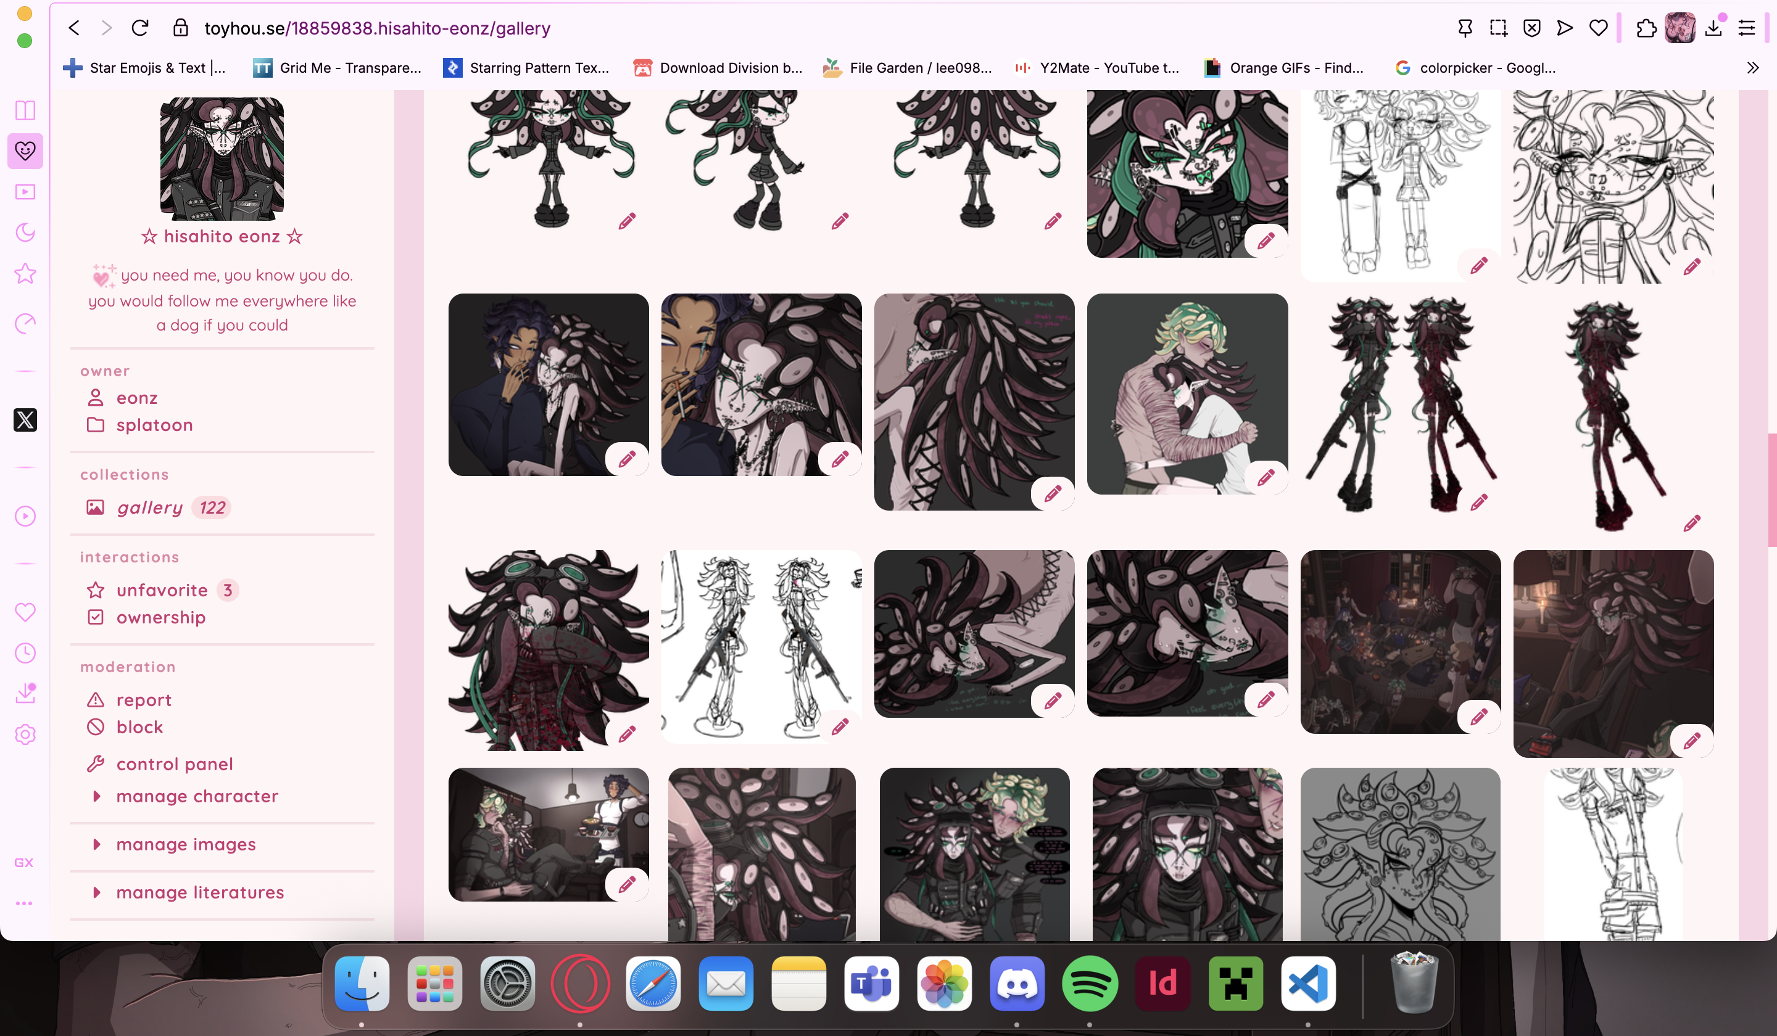1777x1036 pixels.
Task: Block this character via block option
Action: [x=139, y=727]
